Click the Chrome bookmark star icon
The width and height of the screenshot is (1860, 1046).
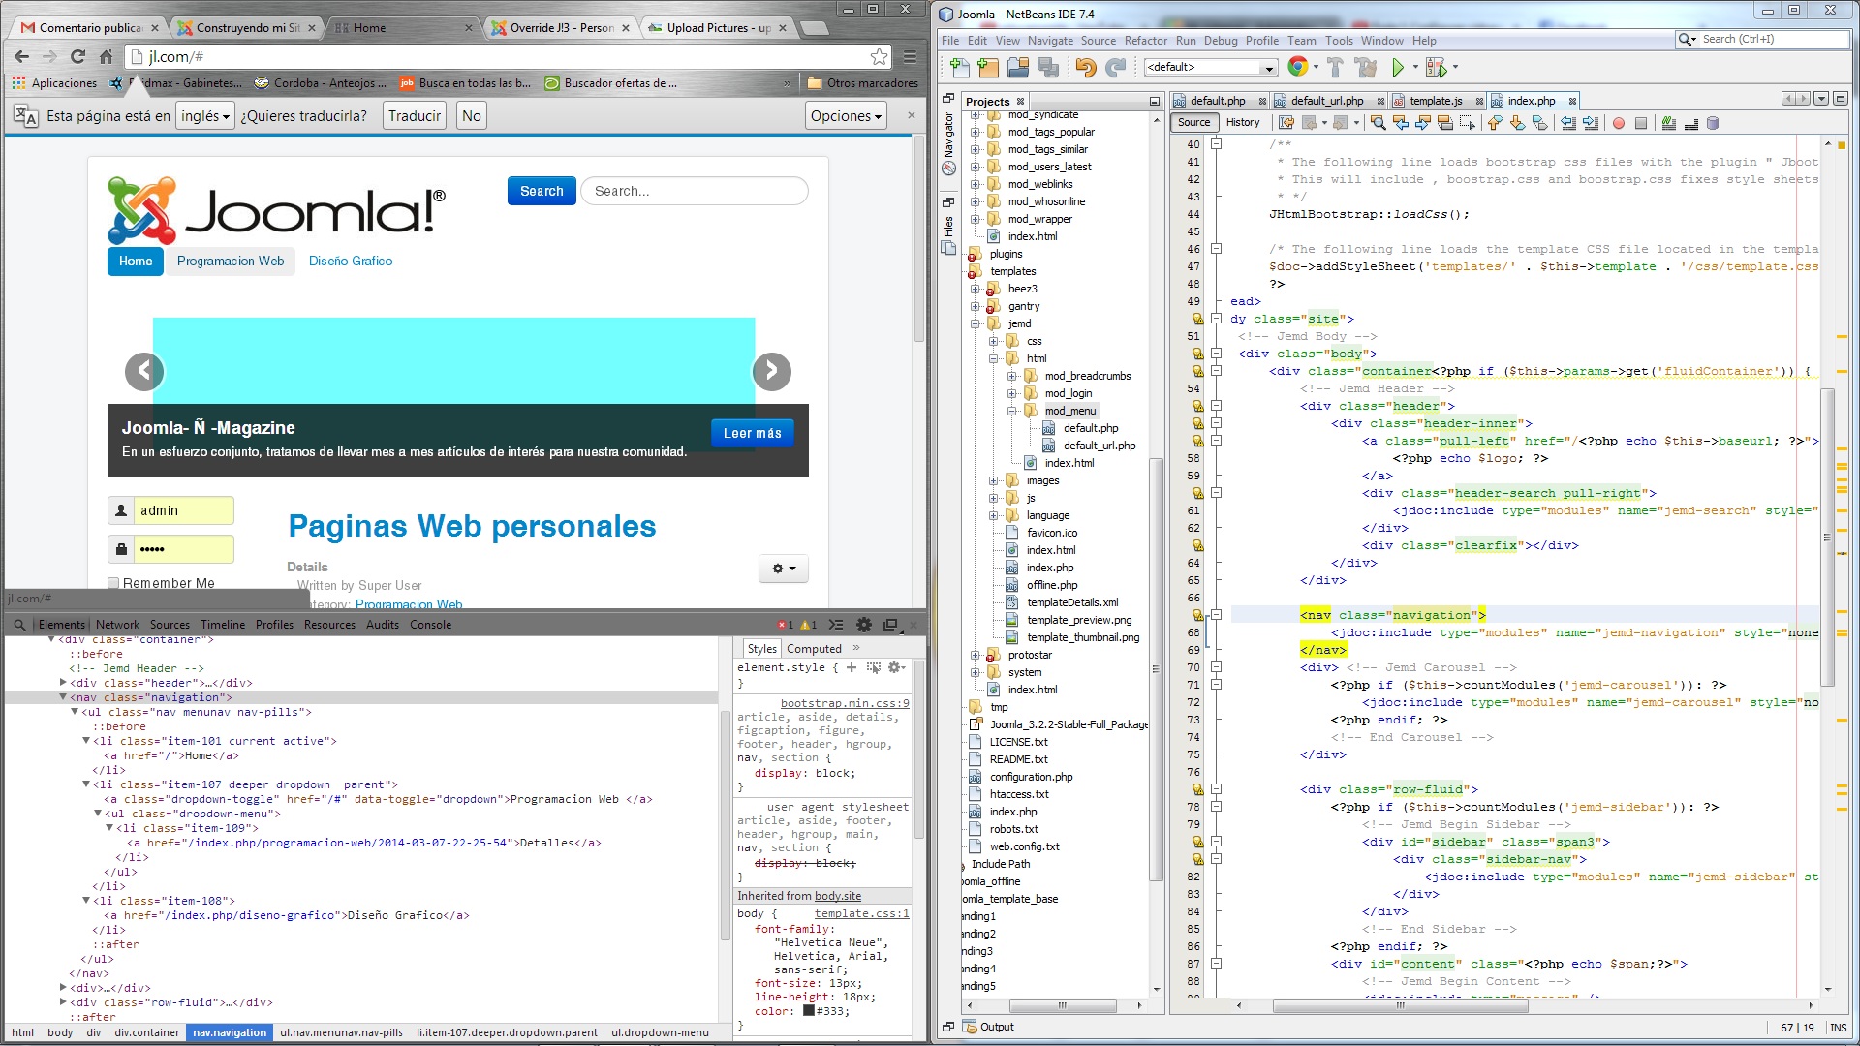tap(879, 56)
